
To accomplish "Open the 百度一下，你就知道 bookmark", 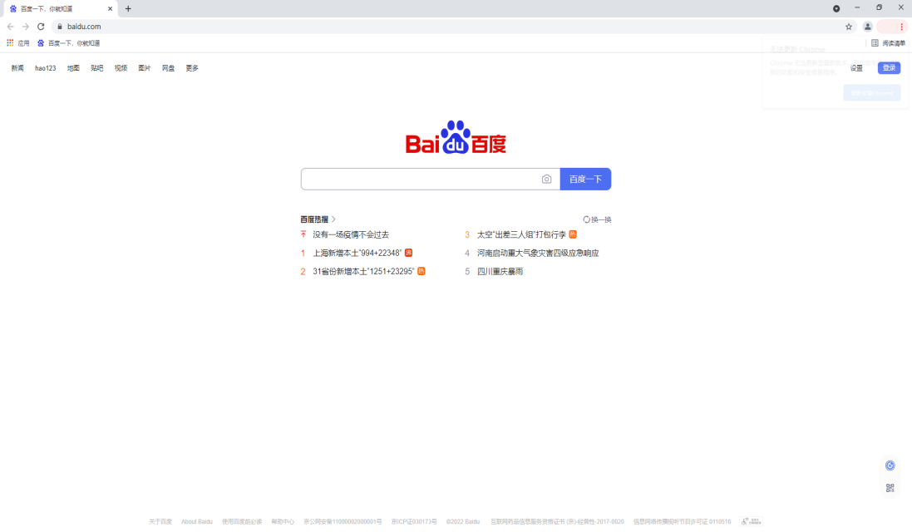I will 69,43.
